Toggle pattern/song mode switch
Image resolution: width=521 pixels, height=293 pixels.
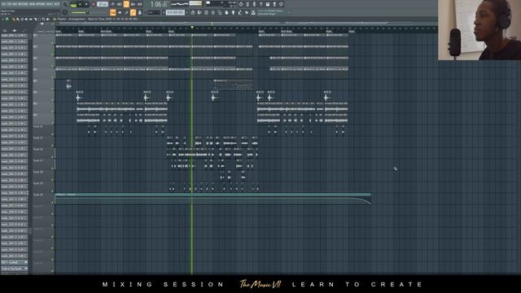74,5
